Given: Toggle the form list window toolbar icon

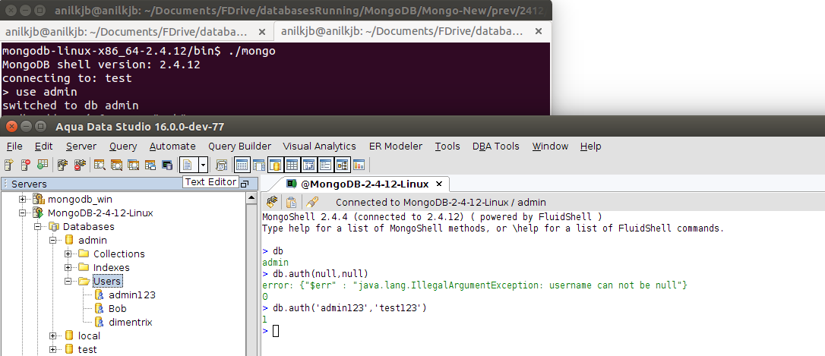Looking at the screenshot, I should coord(325,165).
